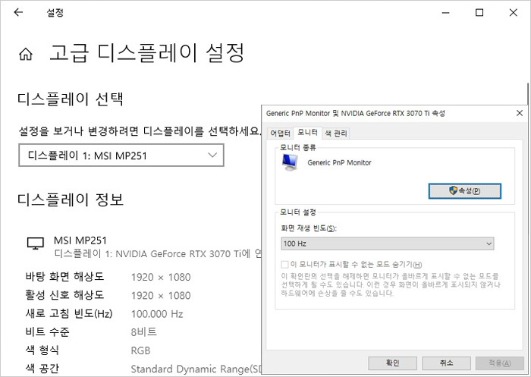Click the 100.000 Hz refresh rate value
The image size is (531, 377).
click(157, 314)
